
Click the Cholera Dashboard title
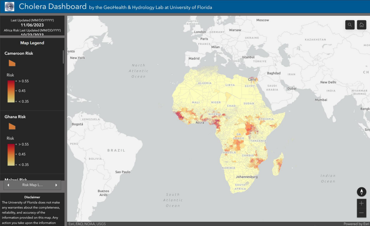click(53, 7)
